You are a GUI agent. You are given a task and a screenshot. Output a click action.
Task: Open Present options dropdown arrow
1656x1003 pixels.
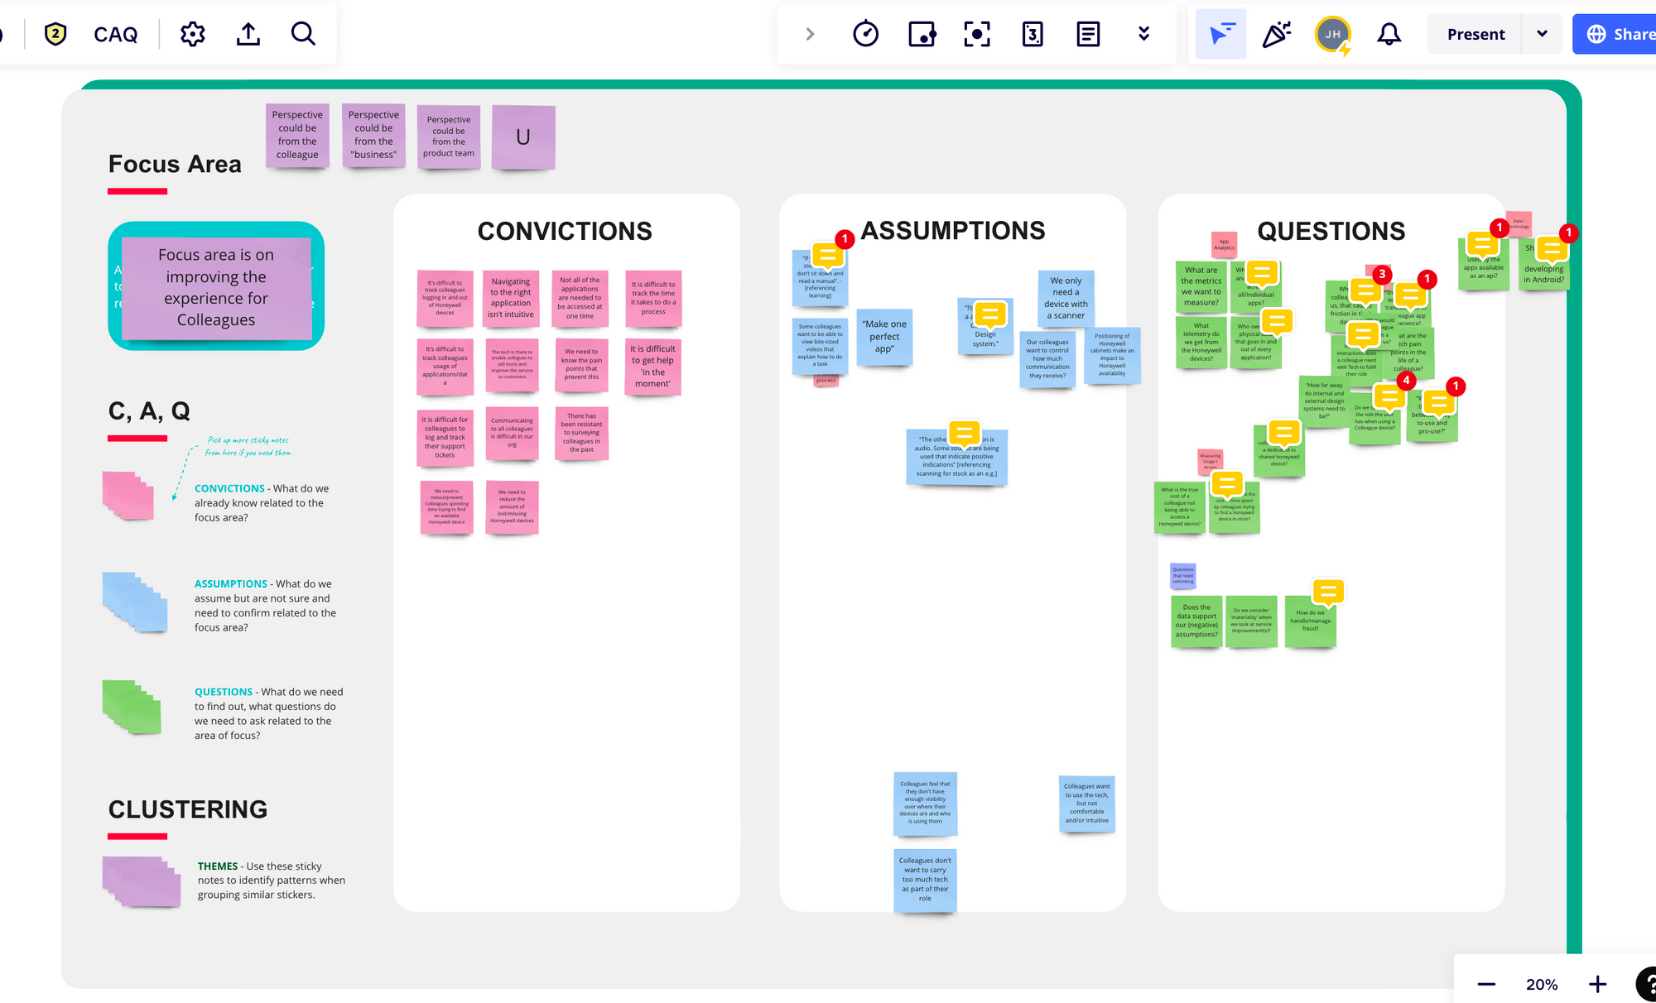[1542, 34]
